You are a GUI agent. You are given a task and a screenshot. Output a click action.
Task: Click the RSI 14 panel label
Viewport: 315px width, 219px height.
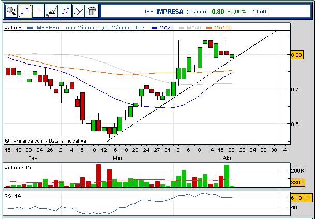click(12, 196)
